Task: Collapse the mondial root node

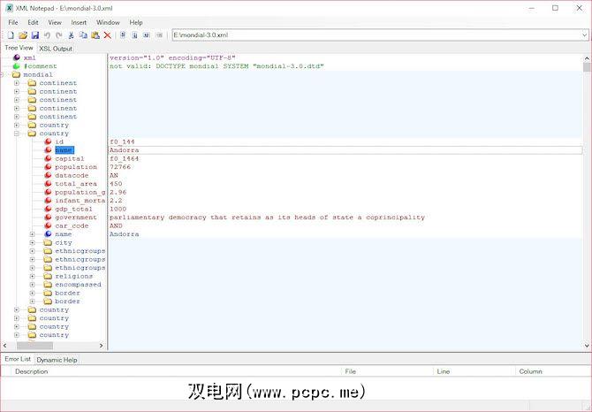Action: click(4, 75)
